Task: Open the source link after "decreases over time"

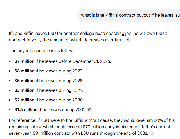Action: click(128, 40)
